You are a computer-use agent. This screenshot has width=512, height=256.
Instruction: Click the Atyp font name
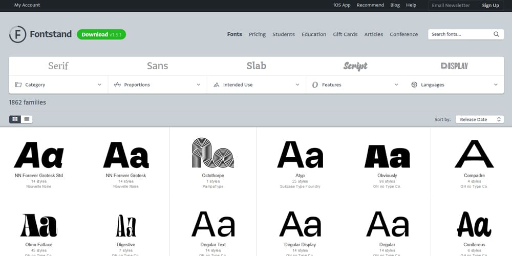pyautogui.click(x=300, y=176)
